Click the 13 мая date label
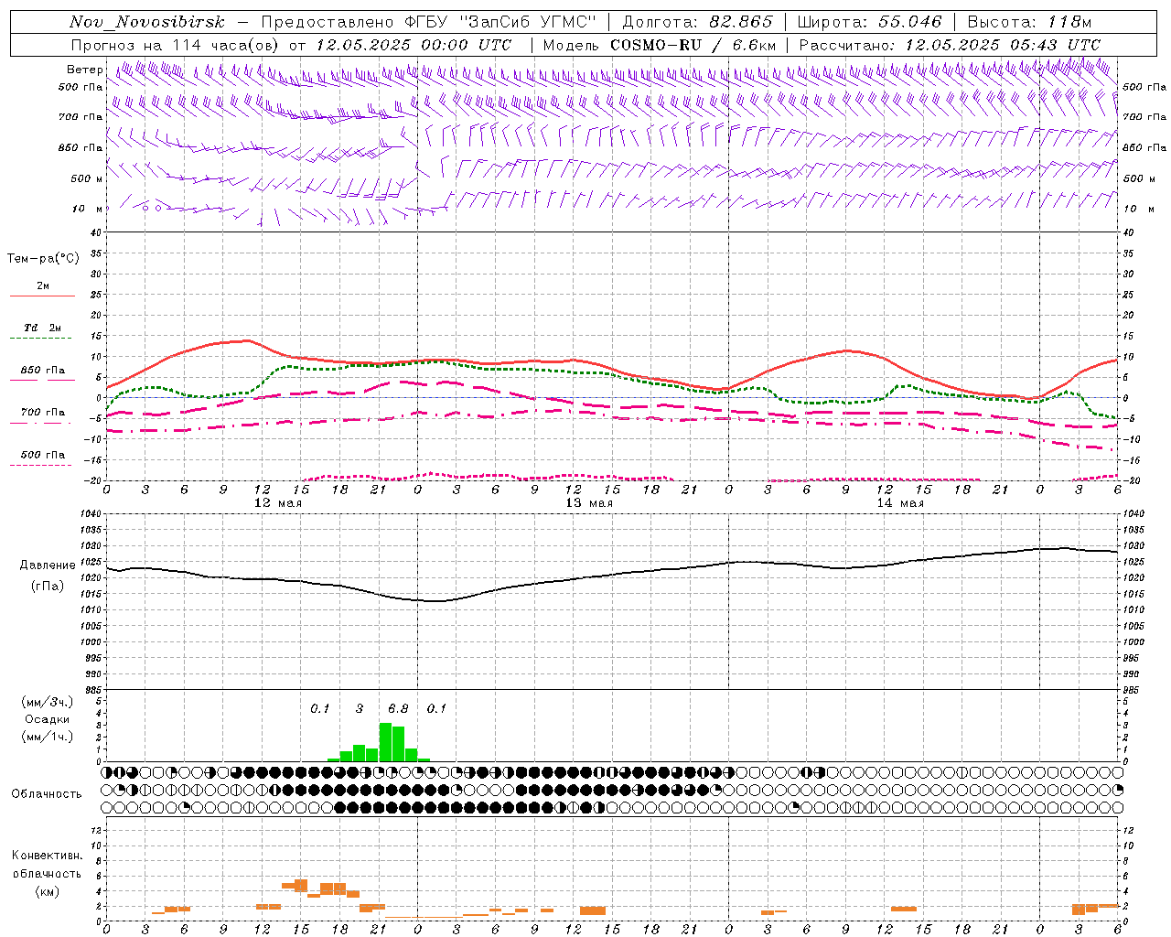1171x937 pixels. click(589, 503)
